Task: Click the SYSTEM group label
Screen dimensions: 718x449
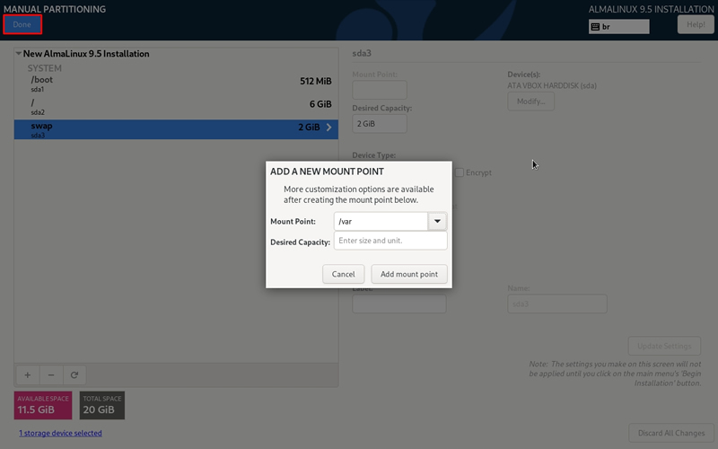Action: (x=44, y=68)
